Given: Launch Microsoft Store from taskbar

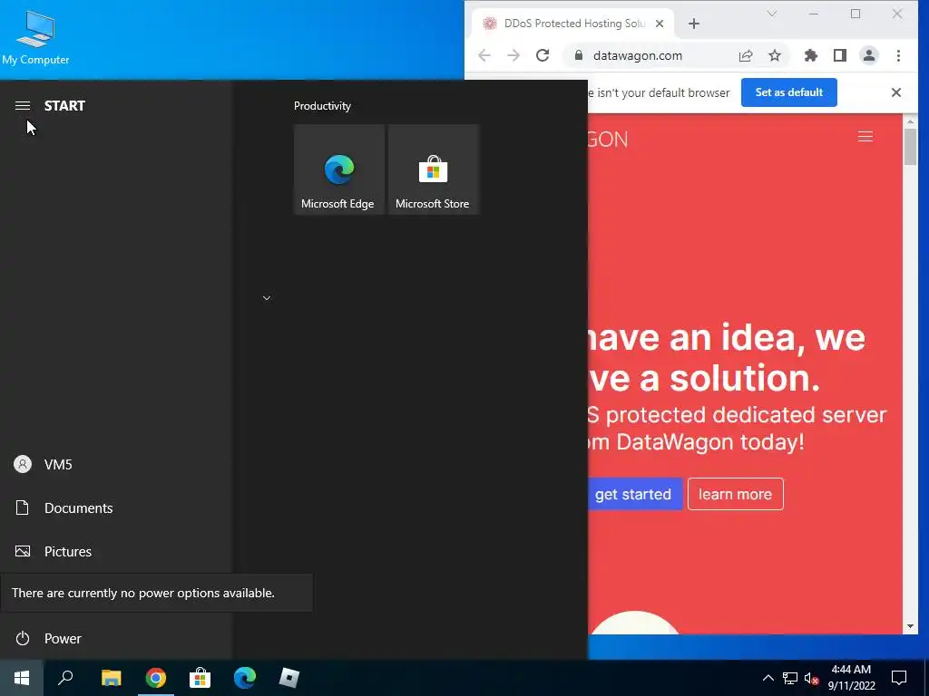Looking at the screenshot, I should 200,678.
